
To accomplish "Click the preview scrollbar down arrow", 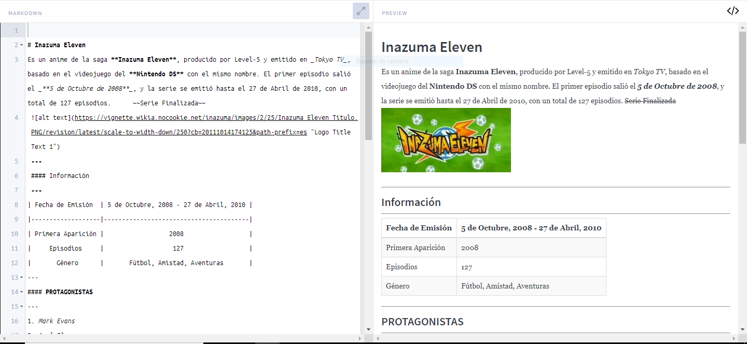I will click(742, 329).
